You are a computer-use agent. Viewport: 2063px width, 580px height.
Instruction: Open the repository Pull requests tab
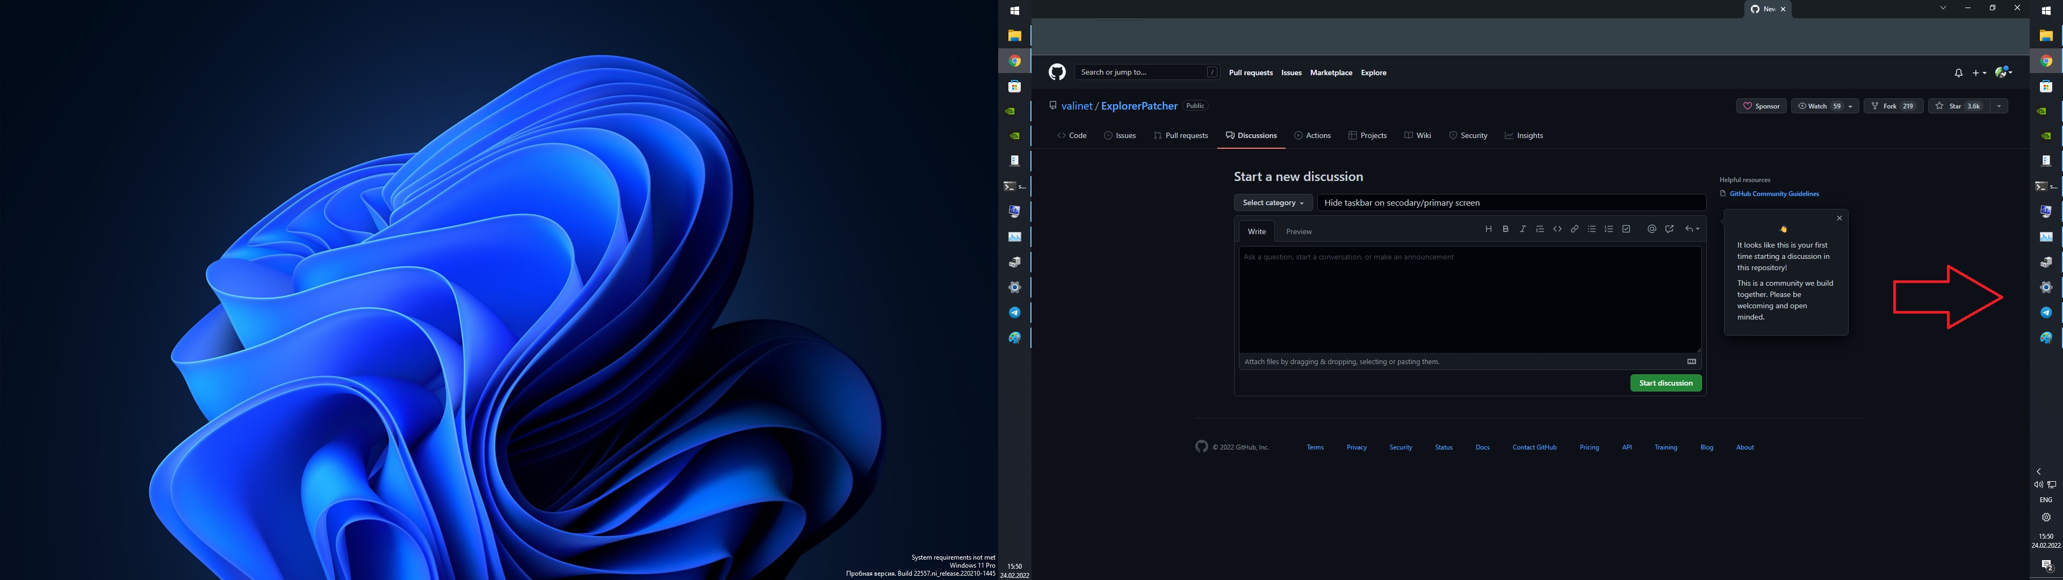point(1180,135)
